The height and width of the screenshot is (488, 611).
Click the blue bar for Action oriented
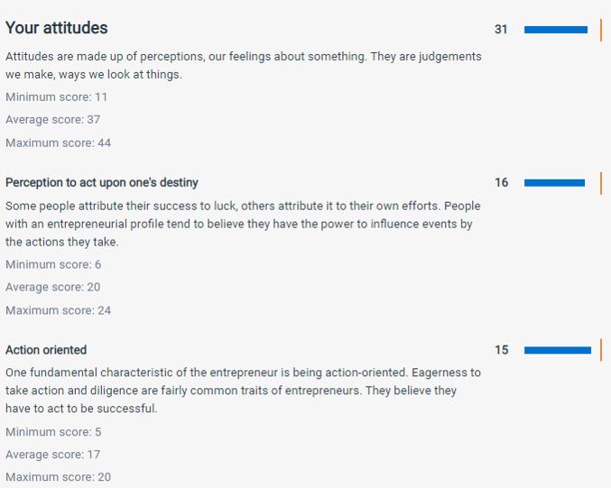[557, 350]
